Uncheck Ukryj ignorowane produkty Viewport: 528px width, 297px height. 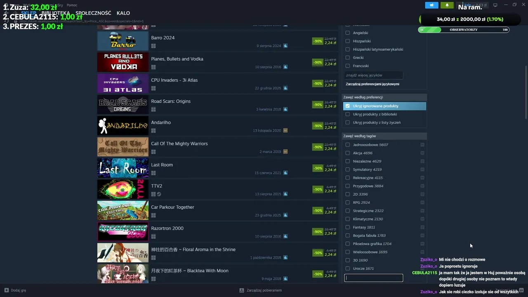point(348,106)
